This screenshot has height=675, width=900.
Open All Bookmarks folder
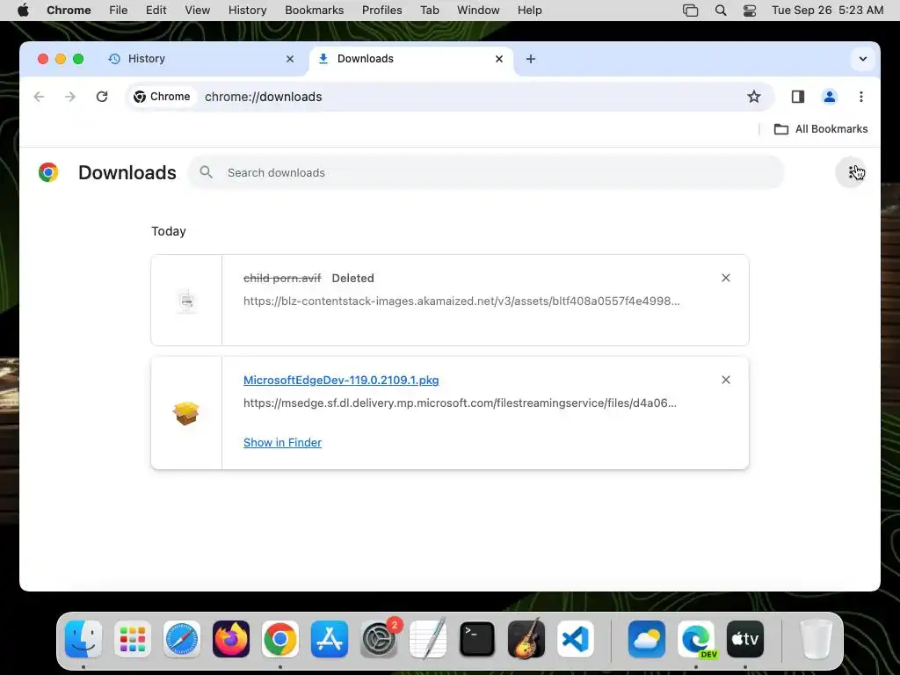pyautogui.click(x=821, y=129)
